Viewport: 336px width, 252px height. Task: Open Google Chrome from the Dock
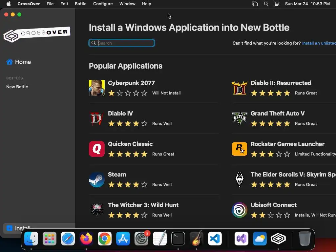(105, 238)
